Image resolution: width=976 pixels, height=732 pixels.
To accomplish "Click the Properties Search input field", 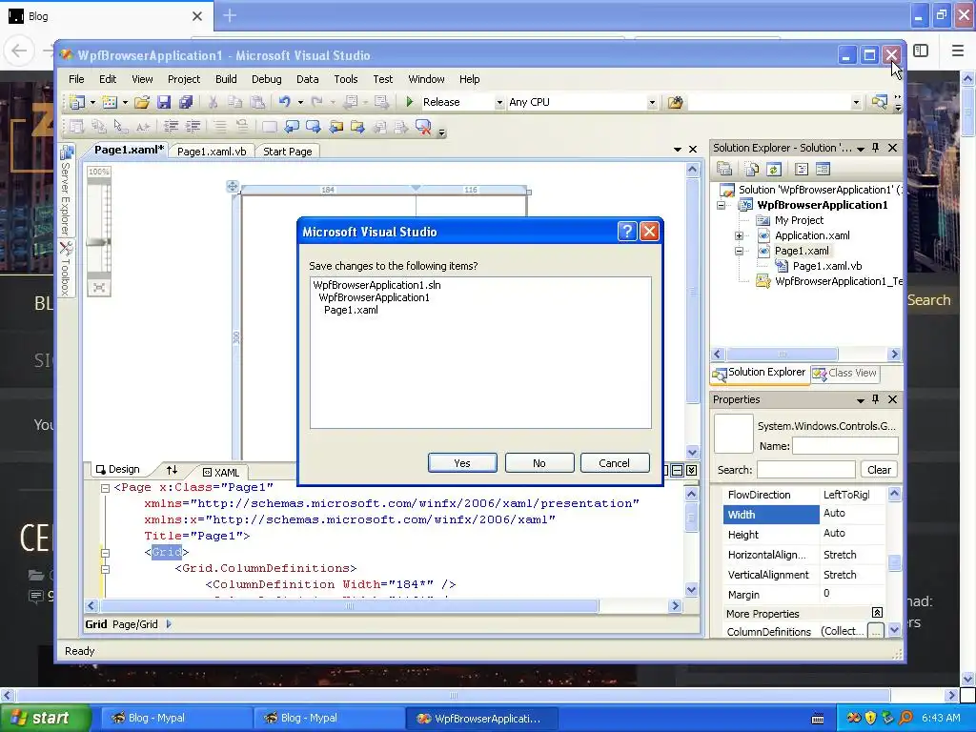I will [805, 470].
